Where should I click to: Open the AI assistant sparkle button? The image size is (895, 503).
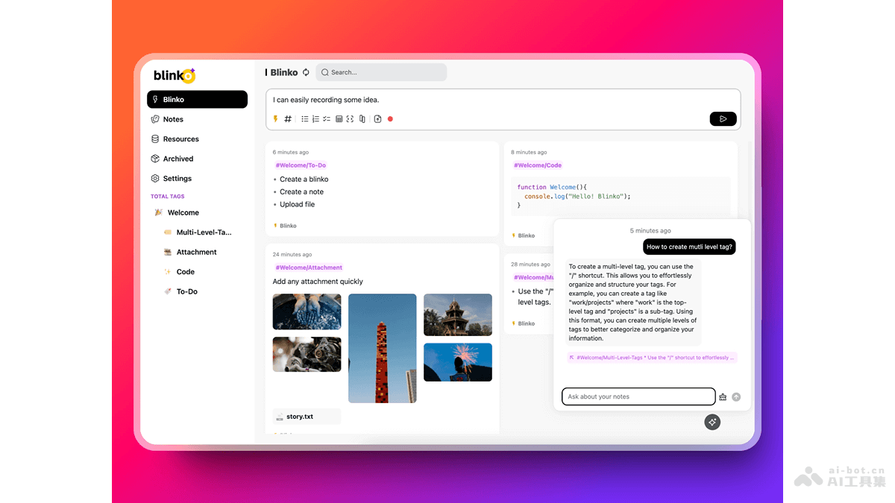click(712, 422)
